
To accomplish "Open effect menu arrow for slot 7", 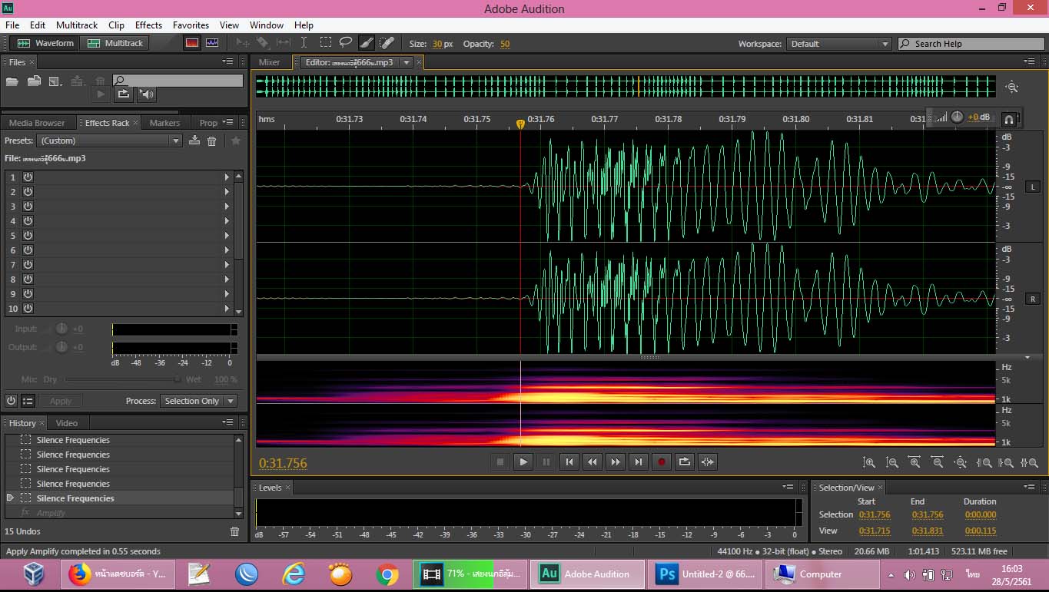I will pyautogui.click(x=227, y=264).
